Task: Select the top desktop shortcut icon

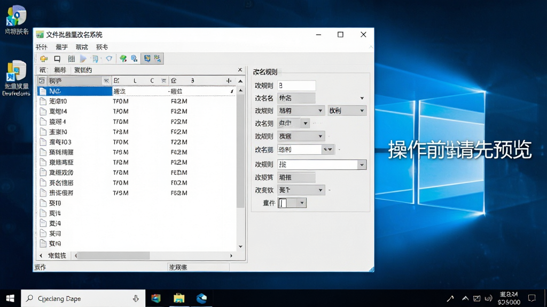Action: (x=17, y=20)
